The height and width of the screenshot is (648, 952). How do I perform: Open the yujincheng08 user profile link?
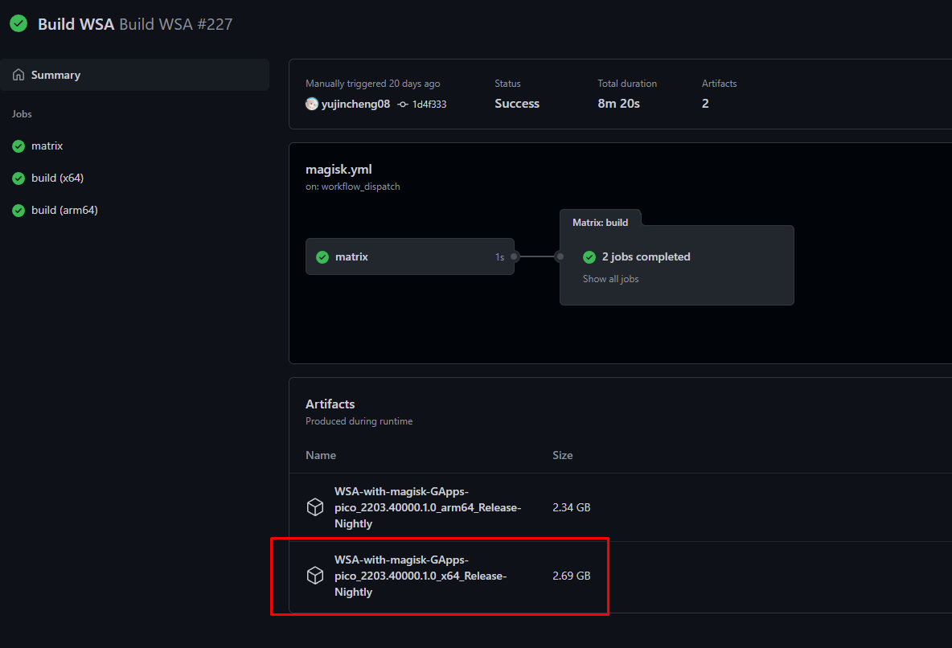point(356,104)
